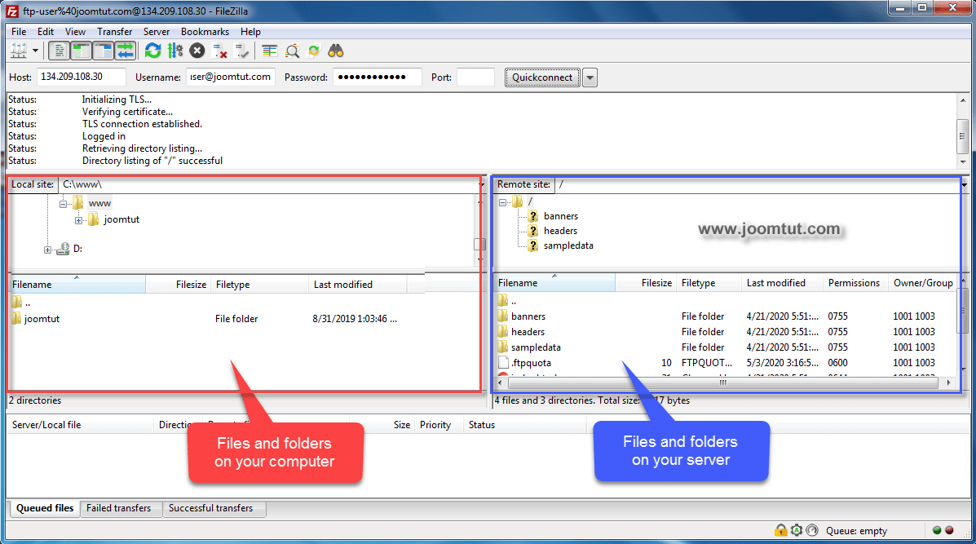Open the Transfer menu
The width and height of the screenshot is (976, 544).
[114, 31]
